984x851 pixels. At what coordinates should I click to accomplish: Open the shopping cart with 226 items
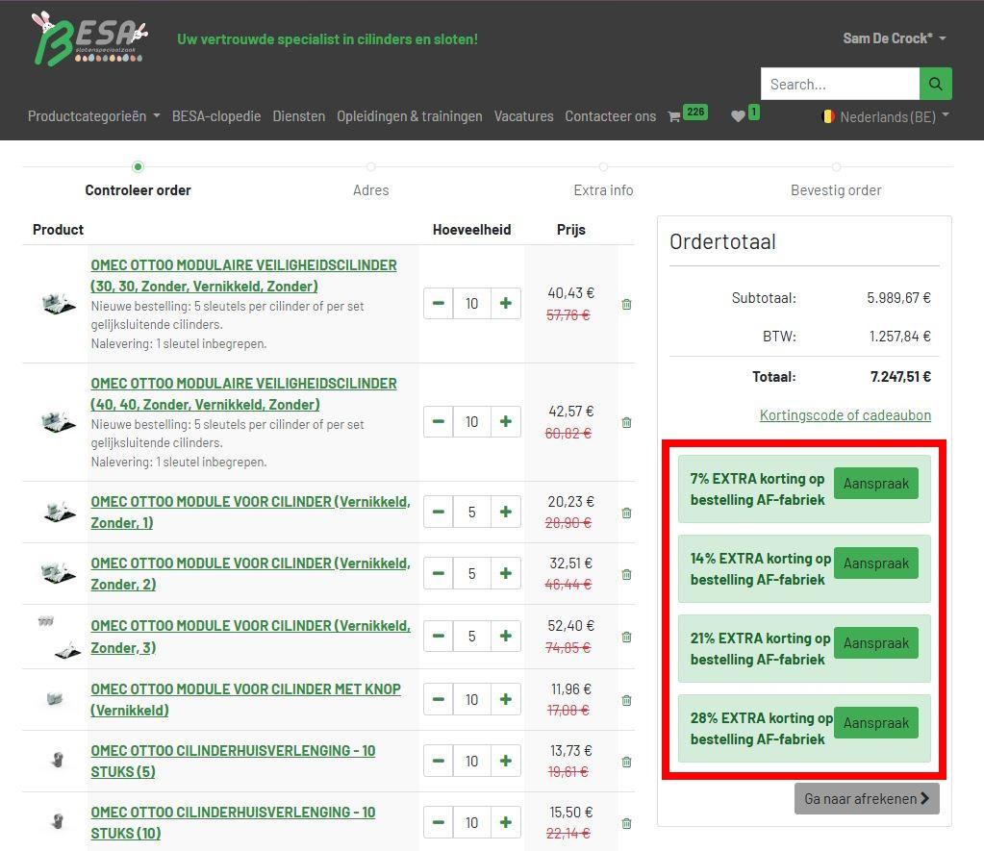click(687, 115)
